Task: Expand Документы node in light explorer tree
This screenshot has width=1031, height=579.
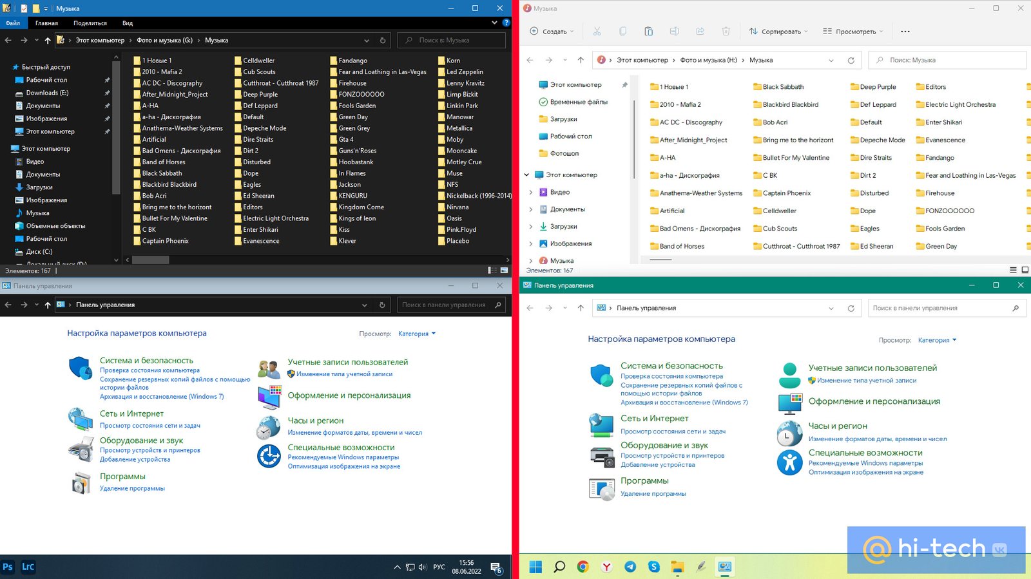Action: tap(530, 209)
